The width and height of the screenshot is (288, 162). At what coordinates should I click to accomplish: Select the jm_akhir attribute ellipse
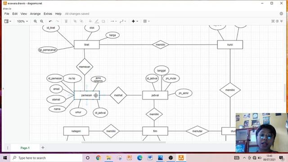184,93
